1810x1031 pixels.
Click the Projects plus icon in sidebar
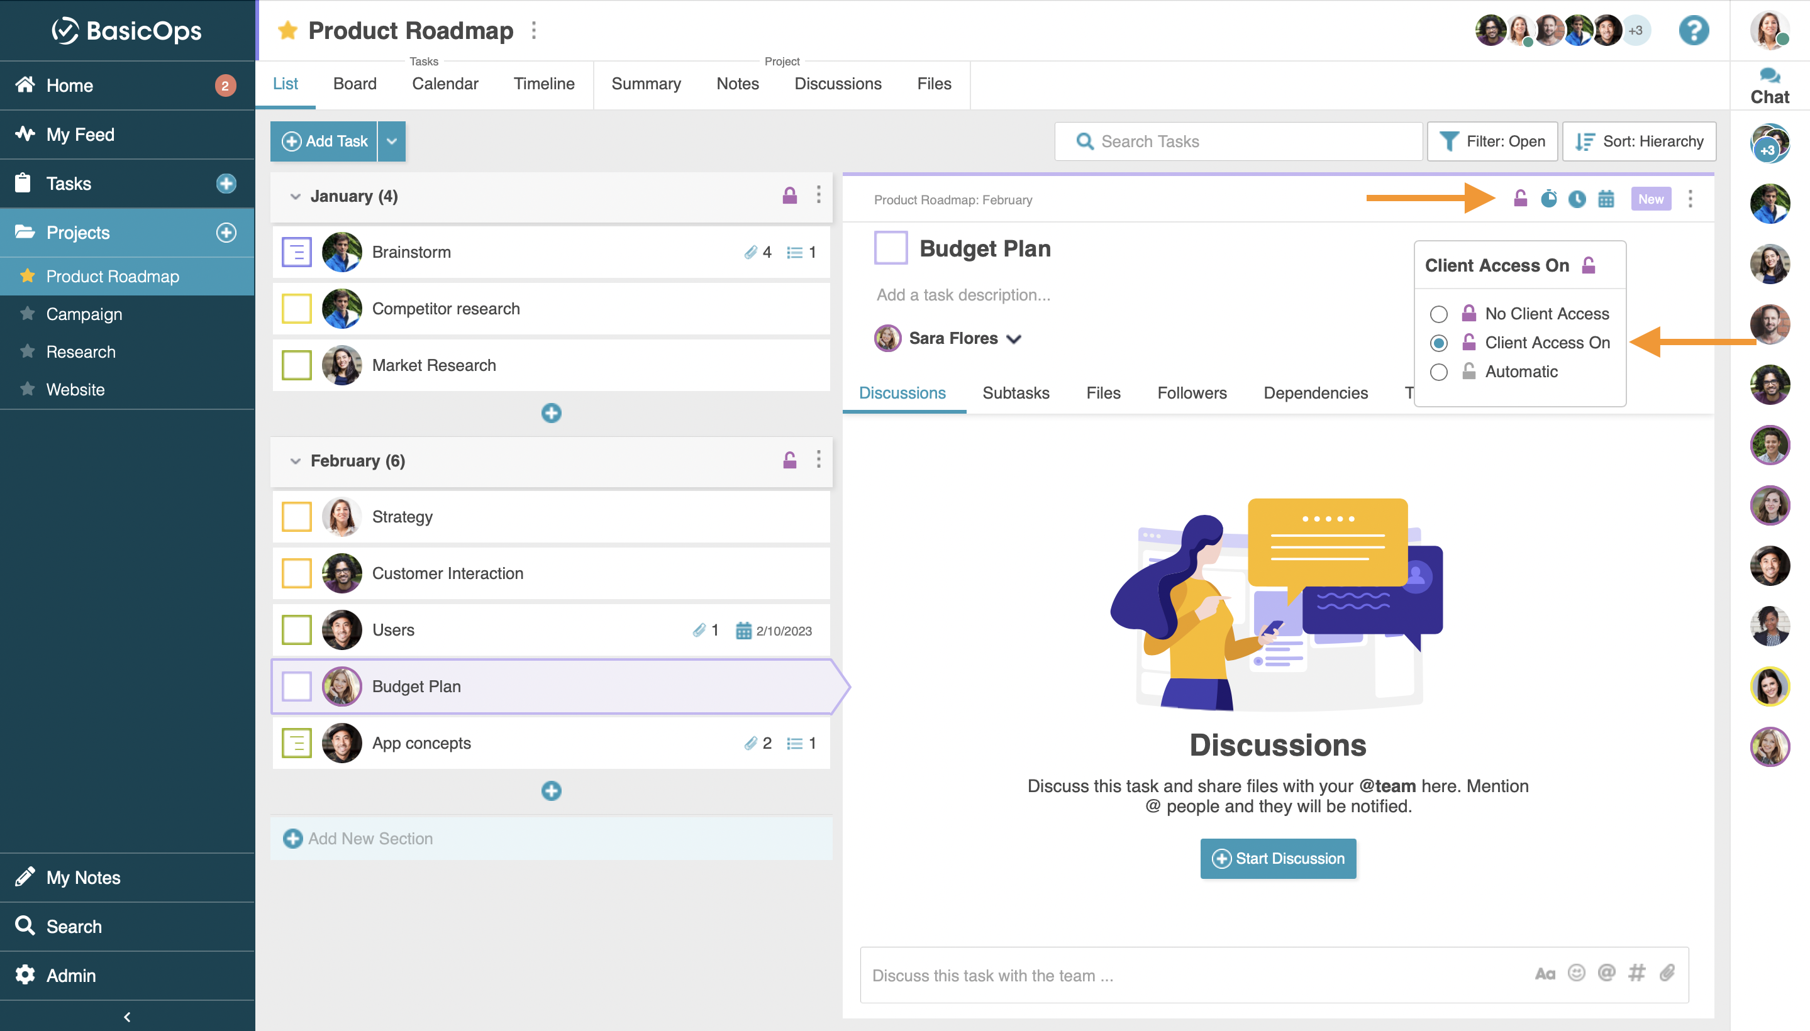(226, 232)
